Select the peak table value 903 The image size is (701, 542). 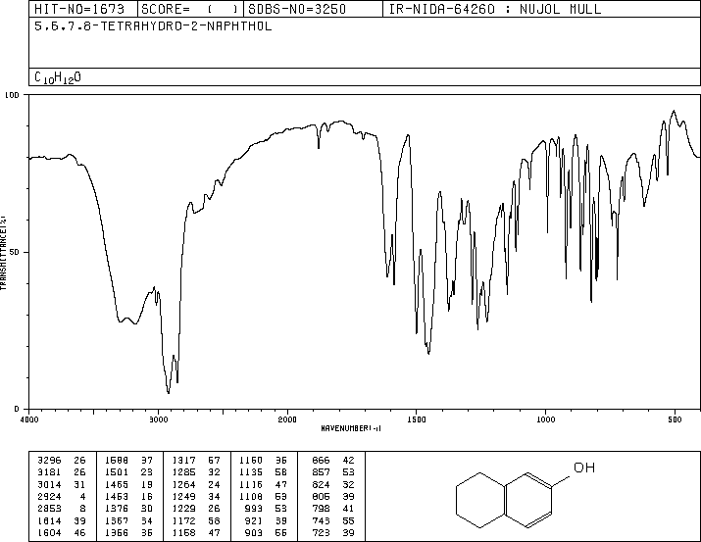tap(254, 532)
